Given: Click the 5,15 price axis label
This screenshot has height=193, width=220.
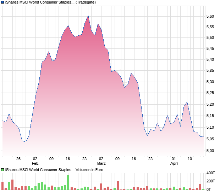Looking at the screenshot, I should point(210,116).
